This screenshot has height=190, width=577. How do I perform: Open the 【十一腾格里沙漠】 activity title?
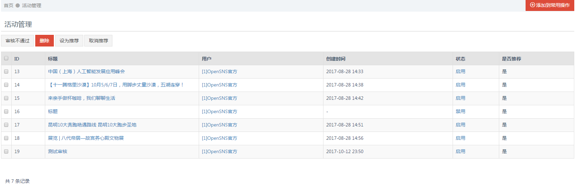click(x=116, y=85)
